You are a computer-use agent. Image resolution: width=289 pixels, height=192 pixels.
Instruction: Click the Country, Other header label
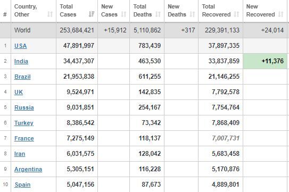click(x=26, y=11)
